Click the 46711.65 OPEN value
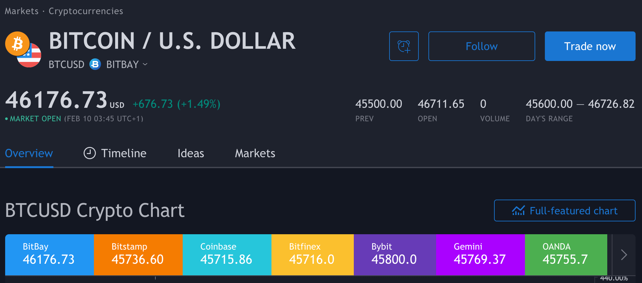 [x=441, y=104]
